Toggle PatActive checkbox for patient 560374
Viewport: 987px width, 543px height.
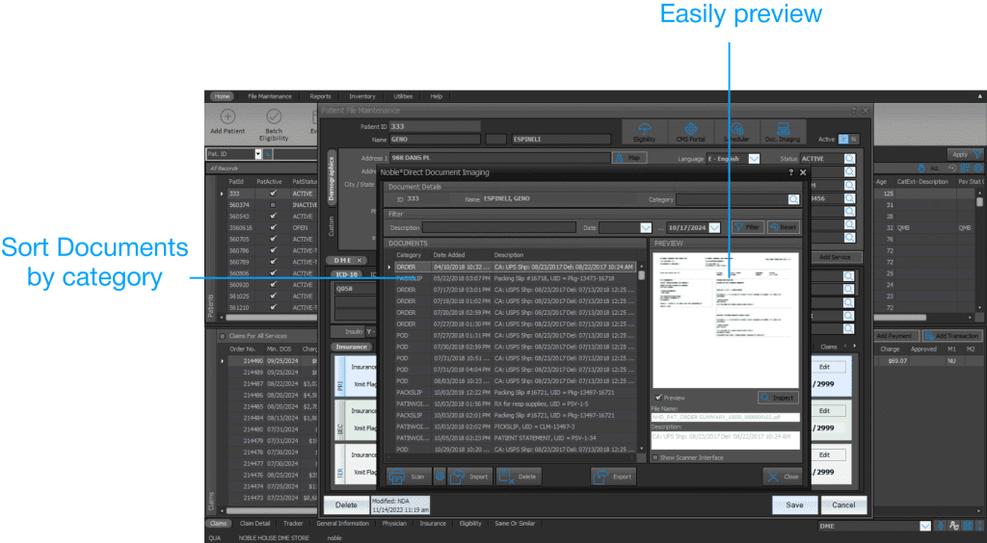click(x=273, y=205)
